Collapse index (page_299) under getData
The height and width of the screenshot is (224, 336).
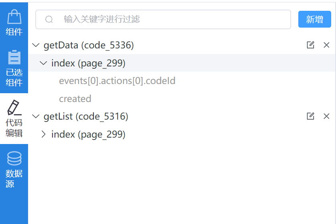point(44,63)
